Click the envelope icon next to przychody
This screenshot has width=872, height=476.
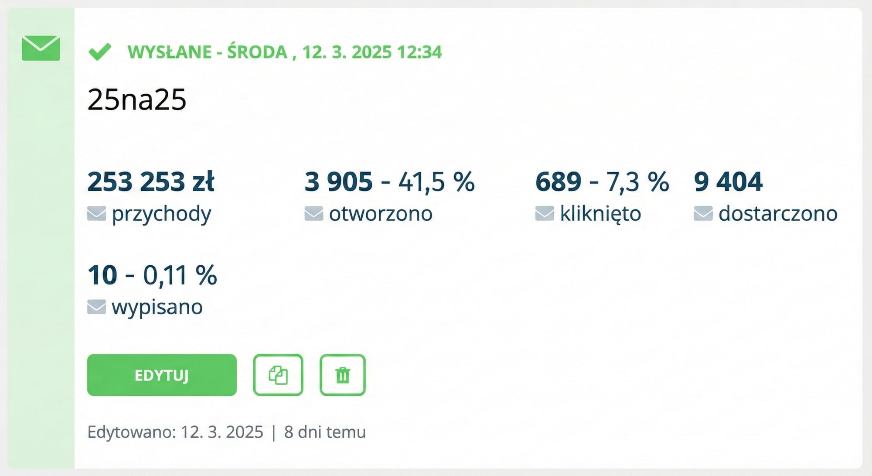click(98, 213)
